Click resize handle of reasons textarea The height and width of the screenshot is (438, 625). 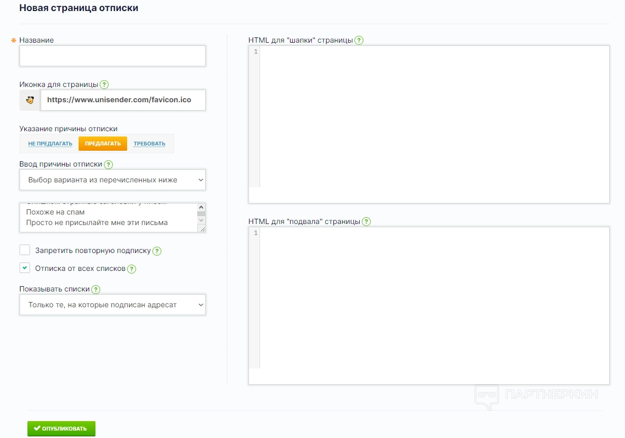click(202, 229)
